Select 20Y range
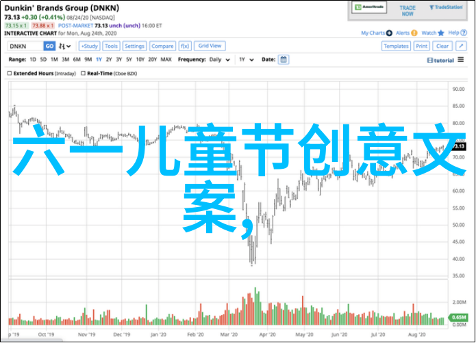Viewport: 476px width, 343px height. point(153,59)
